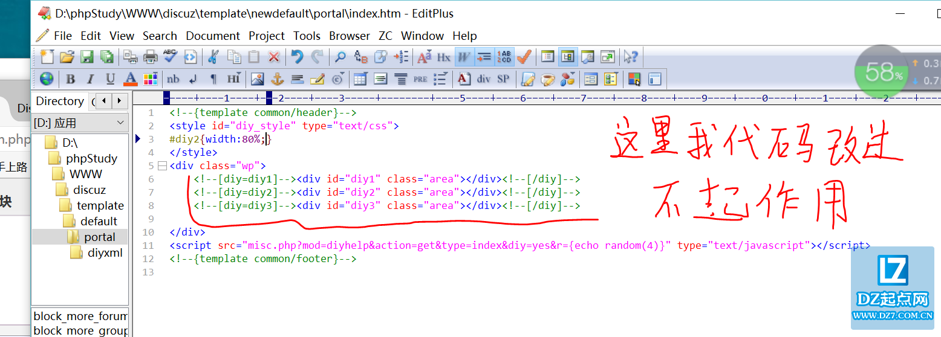The height and width of the screenshot is (337, 941).
Task: Insert a table via table icon
Action: tap(360, 79)
